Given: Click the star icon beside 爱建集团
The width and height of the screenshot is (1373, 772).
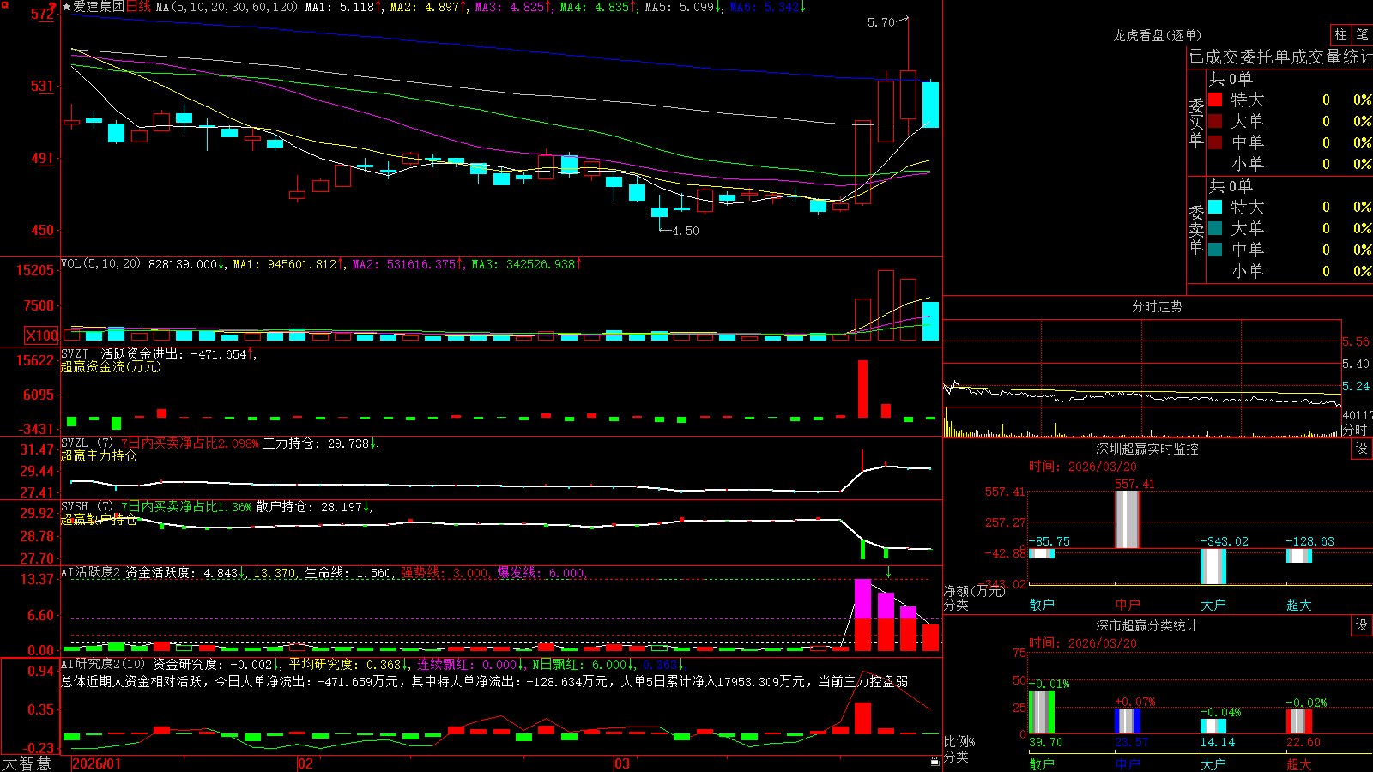Looking at the screenshot, I should 67,7.
